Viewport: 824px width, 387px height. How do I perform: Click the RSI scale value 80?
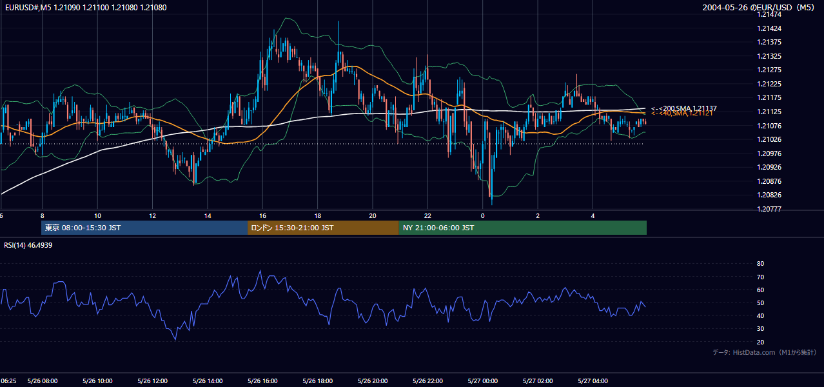pos(760,264)
